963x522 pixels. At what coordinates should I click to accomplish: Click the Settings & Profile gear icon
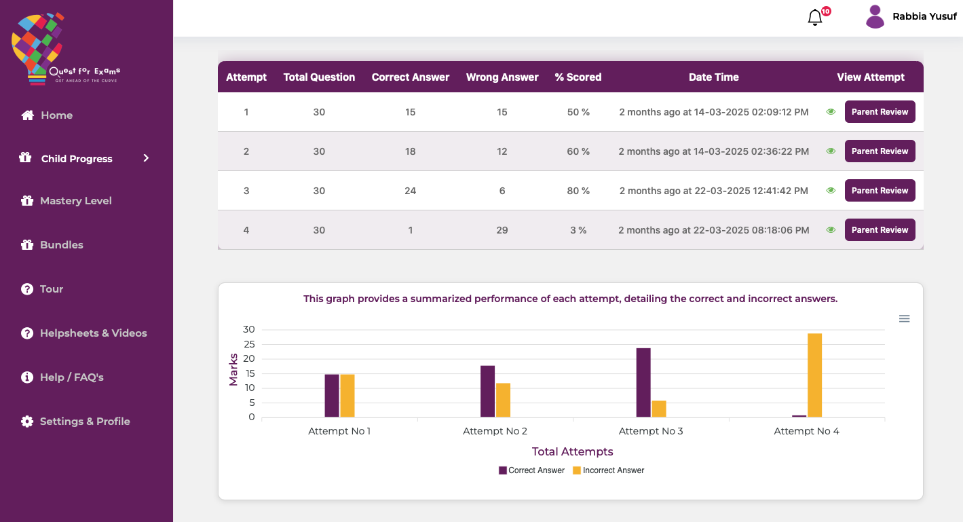(x=27, y=422)
